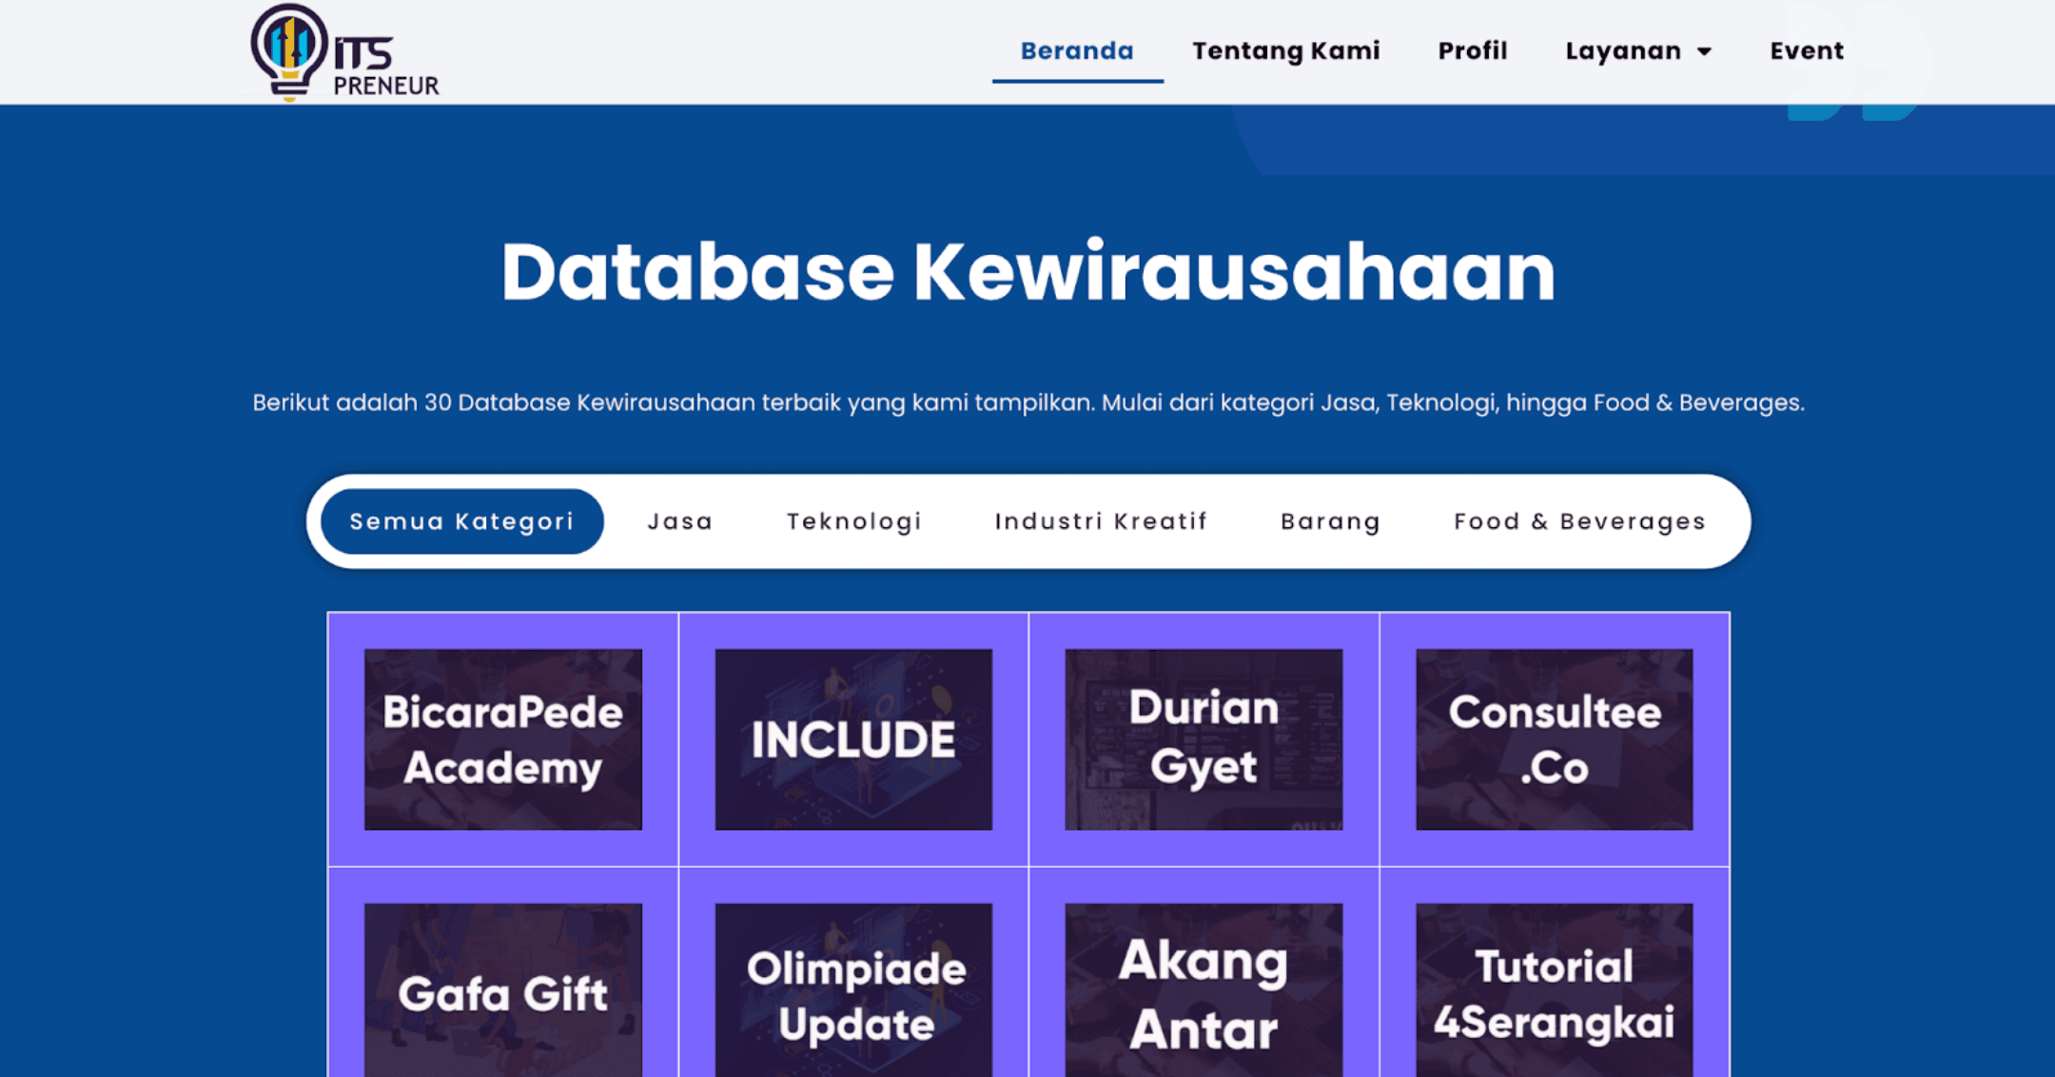Screen dimensions: 2055x1077
Task: Open the Beranda menu item
Action: pos(1076,50)
